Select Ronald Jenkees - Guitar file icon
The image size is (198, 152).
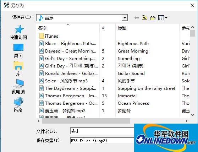tap(42, 74)
